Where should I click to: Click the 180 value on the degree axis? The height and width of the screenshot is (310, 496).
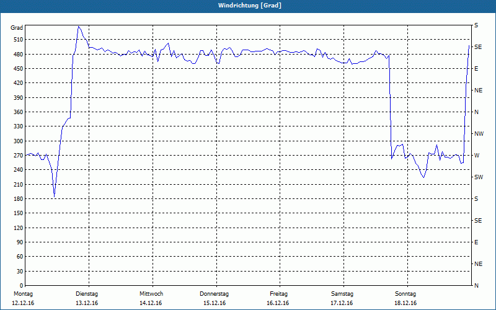point(19,199)
